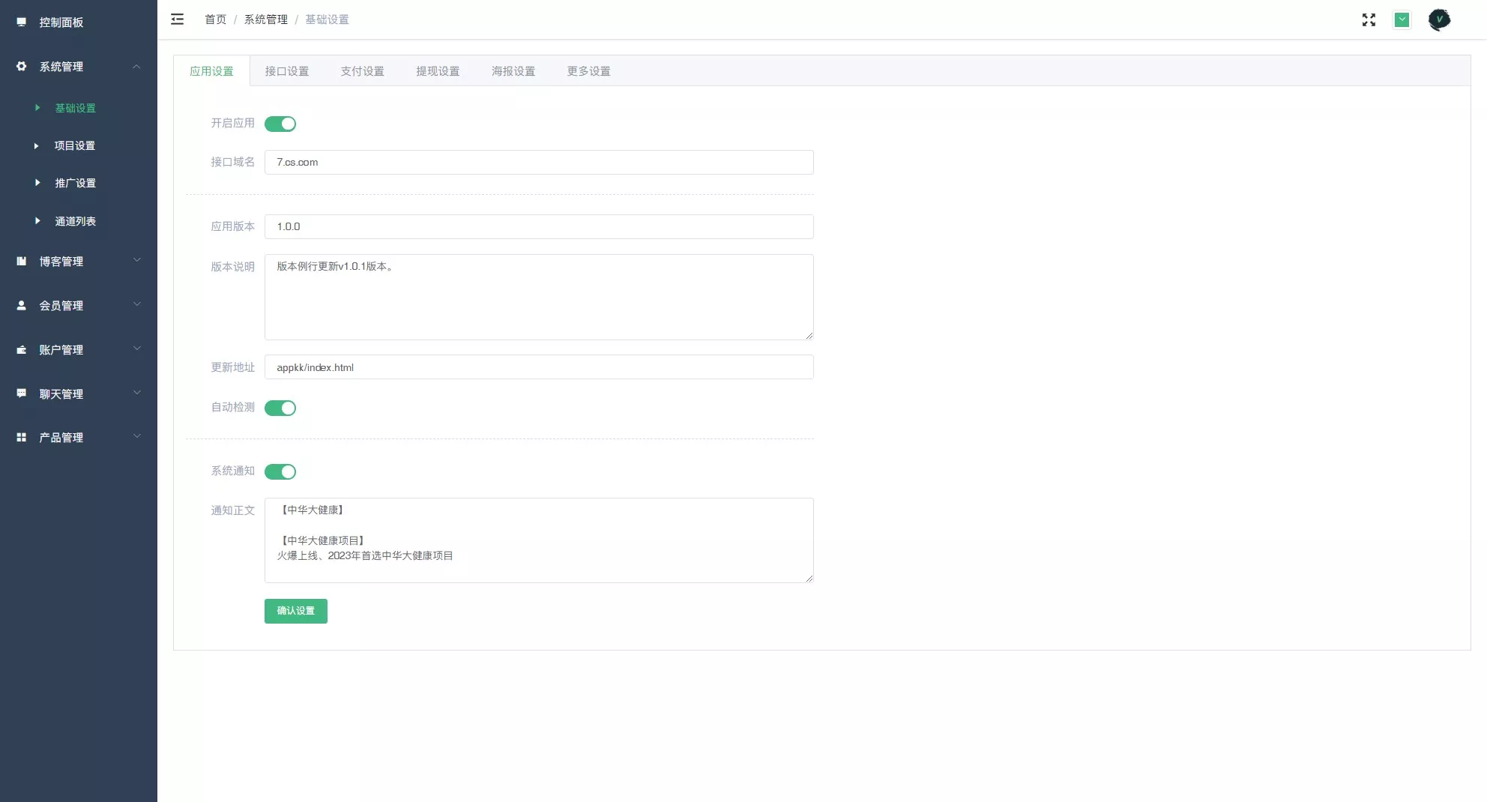This screenshot has height=802, width=1487.
Task: Select the 项目设置 submenu item
Action: click(75, 146)
